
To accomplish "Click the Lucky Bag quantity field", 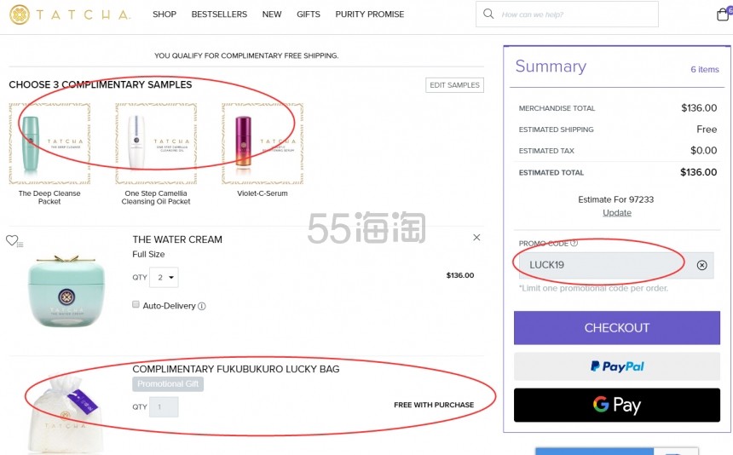I will point(164,407).
